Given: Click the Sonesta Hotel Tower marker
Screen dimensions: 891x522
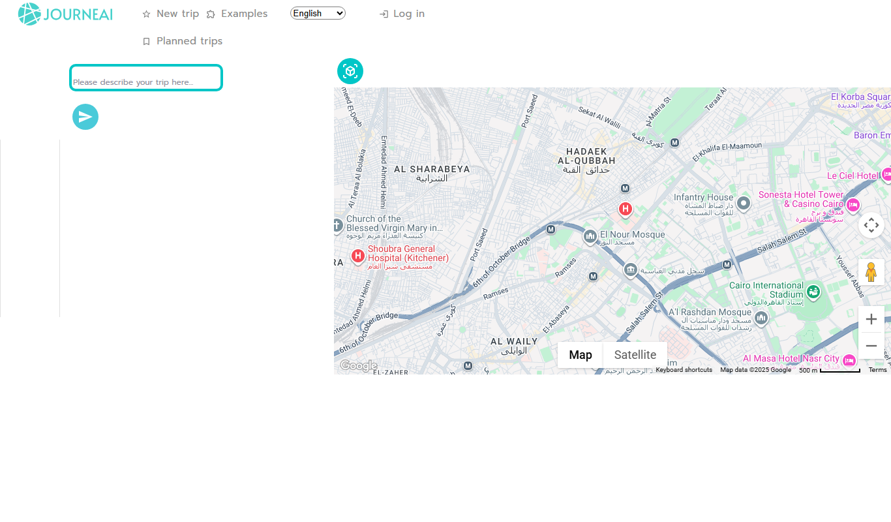Looking at the screenshot, I should click(x=853, y=205).
